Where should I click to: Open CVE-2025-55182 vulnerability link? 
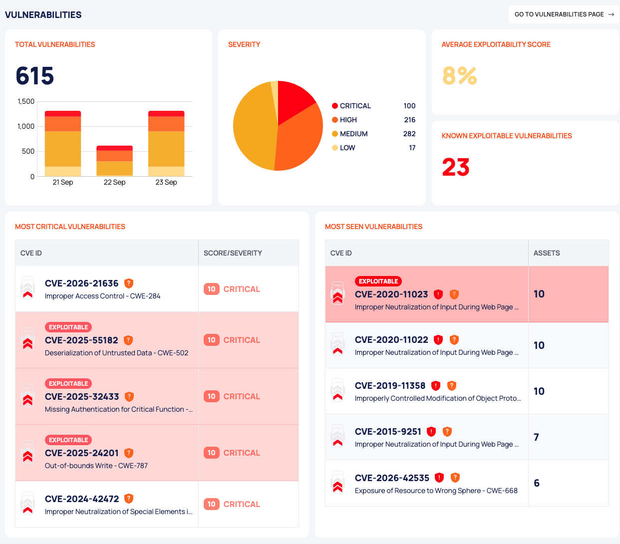[x=81, y=340]
